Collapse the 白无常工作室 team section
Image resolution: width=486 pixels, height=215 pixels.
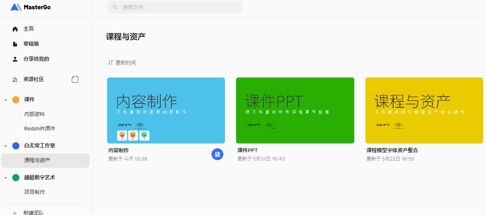click(6, 146)
